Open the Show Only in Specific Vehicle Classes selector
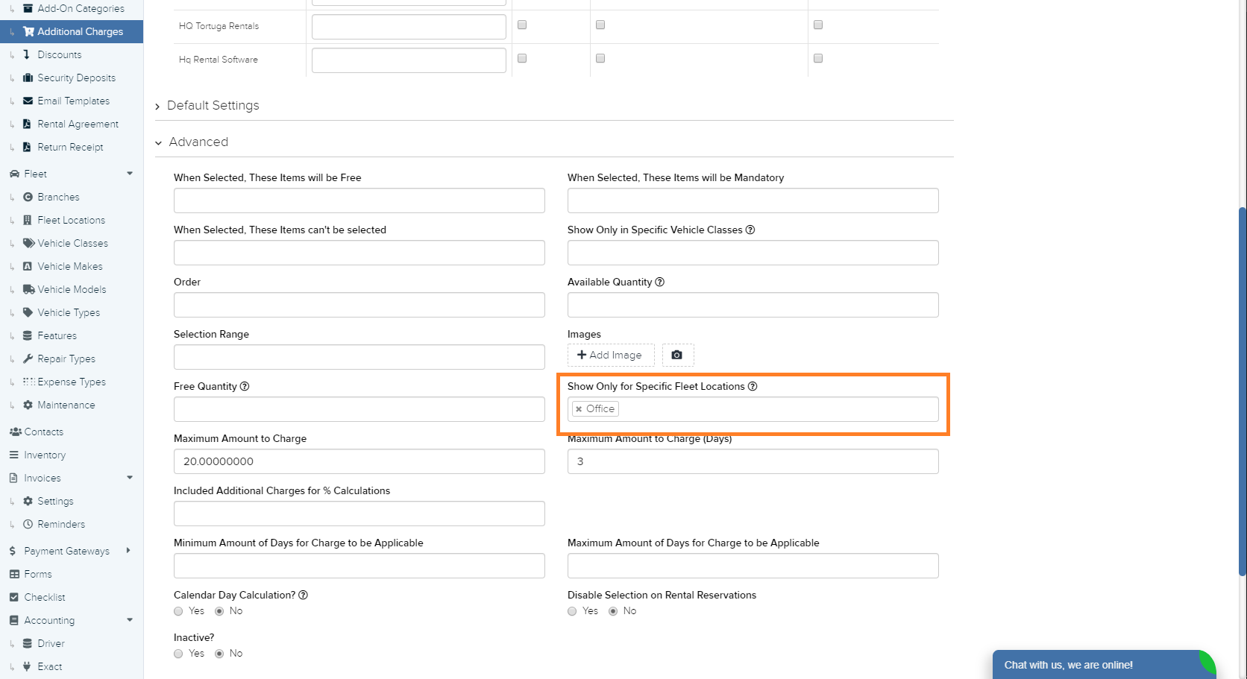Image resolution: width=1247 pixels, height=679 pixels. pos(753,253)
